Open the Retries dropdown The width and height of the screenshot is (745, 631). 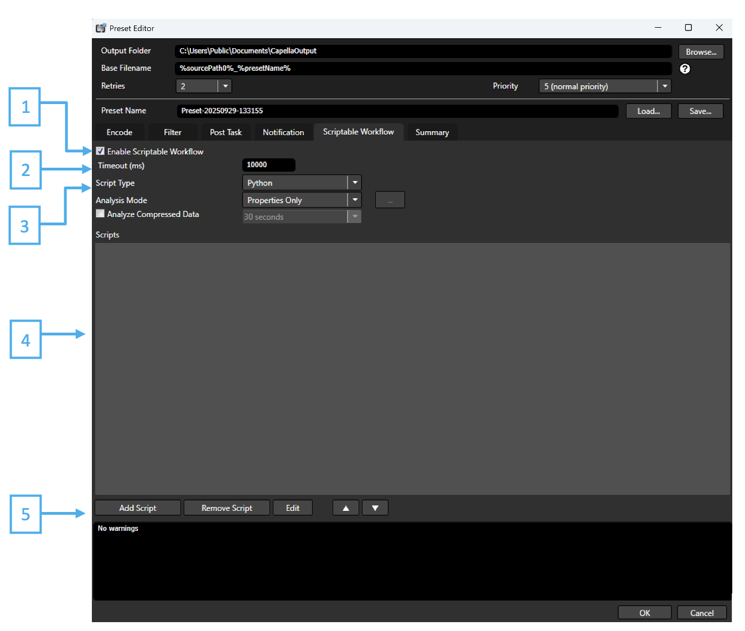coord(225,86)
